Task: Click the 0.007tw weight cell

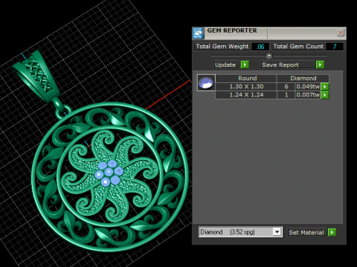Action: click(308, 95)
